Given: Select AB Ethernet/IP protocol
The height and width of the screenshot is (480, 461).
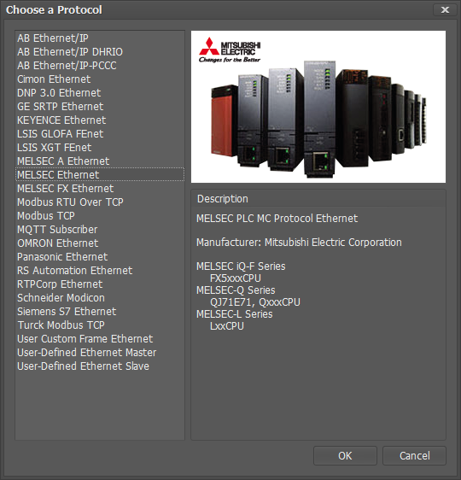Looking at the screenshot, I should tap(100, 38).
